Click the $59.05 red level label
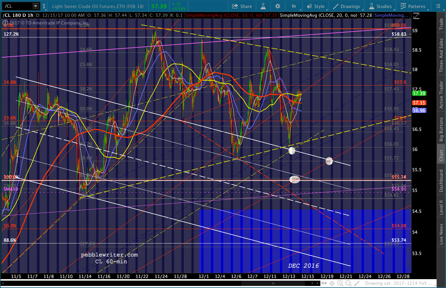Viewport: 446px width, 288px height. [399, 25]
